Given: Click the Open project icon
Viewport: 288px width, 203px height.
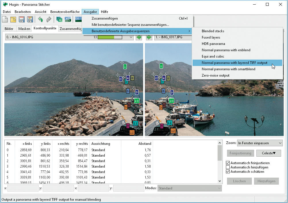Looking at the screenshot, I should (x=14, y=19).
